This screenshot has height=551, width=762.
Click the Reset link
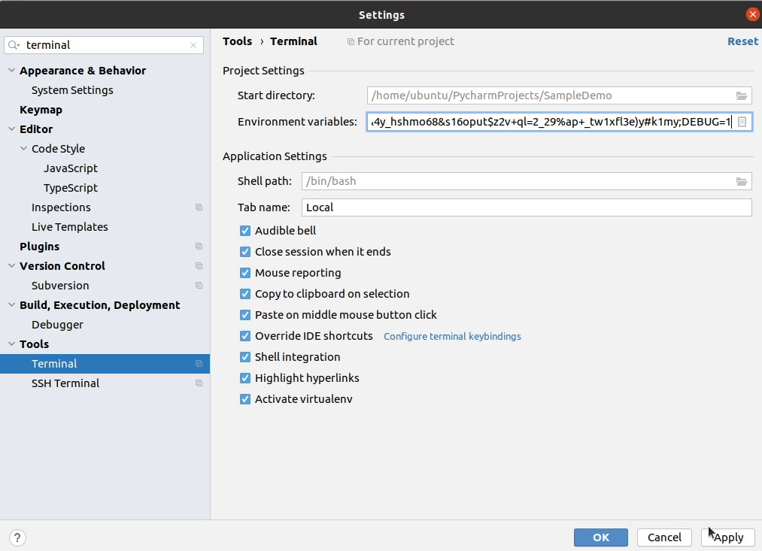point(742,41)
